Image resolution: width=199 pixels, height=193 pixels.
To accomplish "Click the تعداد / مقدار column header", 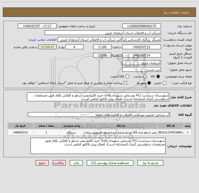I will (x=46, y=126).
